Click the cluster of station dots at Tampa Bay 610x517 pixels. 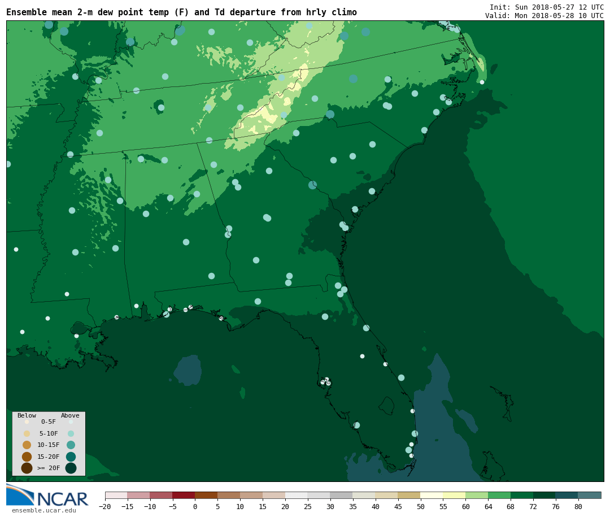click(326, 381)
